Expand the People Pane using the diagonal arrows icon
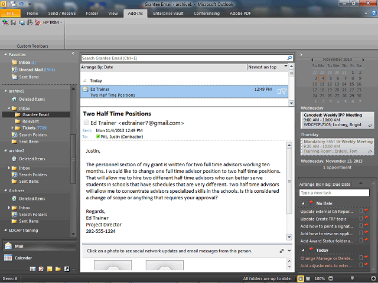This screenshot has width=378, height=283. point(282,251)
